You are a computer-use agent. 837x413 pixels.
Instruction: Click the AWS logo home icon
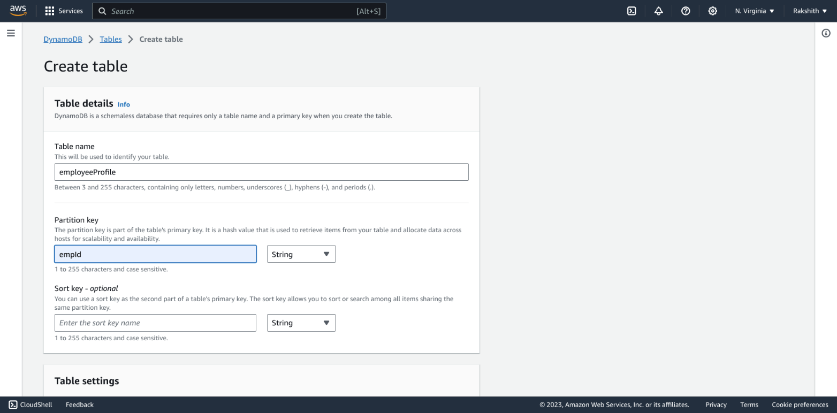[18, 11]
